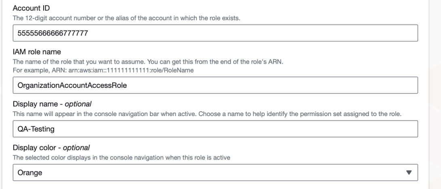441x189 pixels.
Task: Click the Account ID label
Action: tap(27, 8)
